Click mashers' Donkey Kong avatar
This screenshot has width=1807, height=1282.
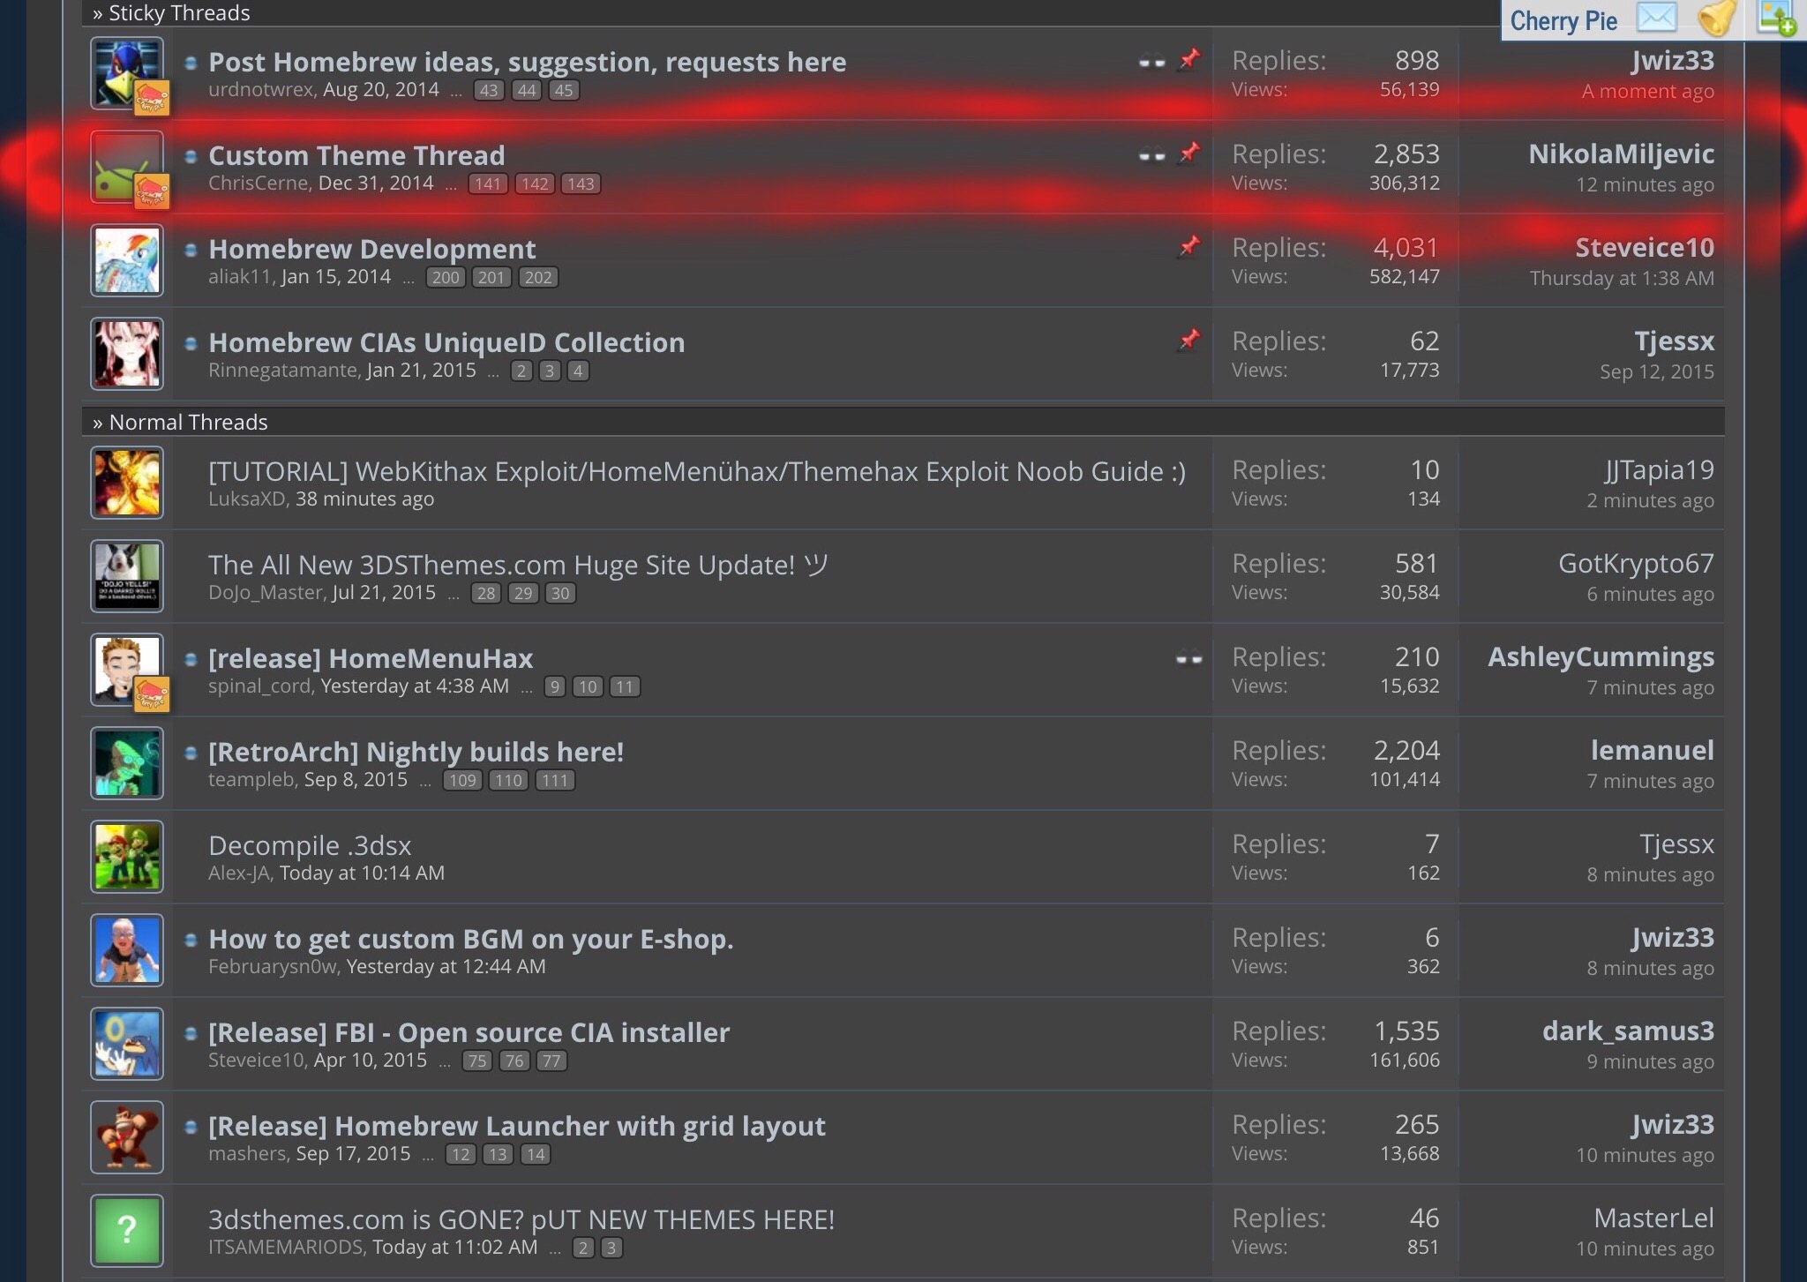pos(127,1137)
